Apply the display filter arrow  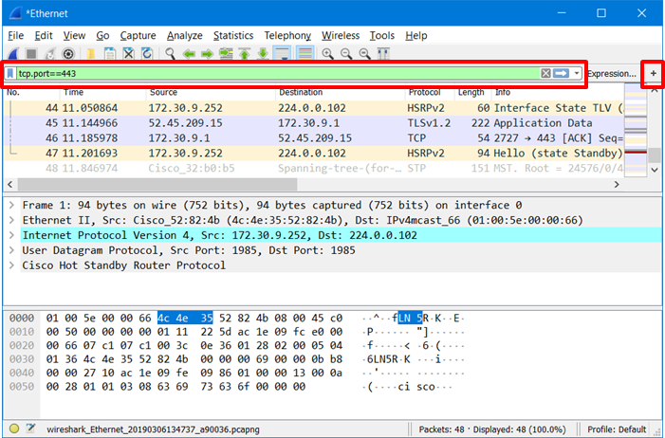tap(561, 73)
